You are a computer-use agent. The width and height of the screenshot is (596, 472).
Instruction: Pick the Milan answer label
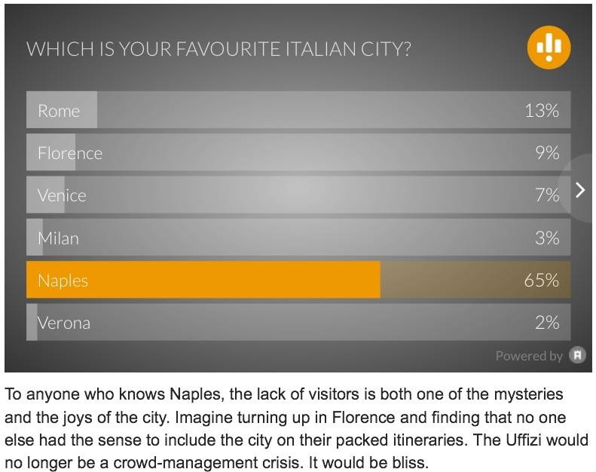click(58, 238)
